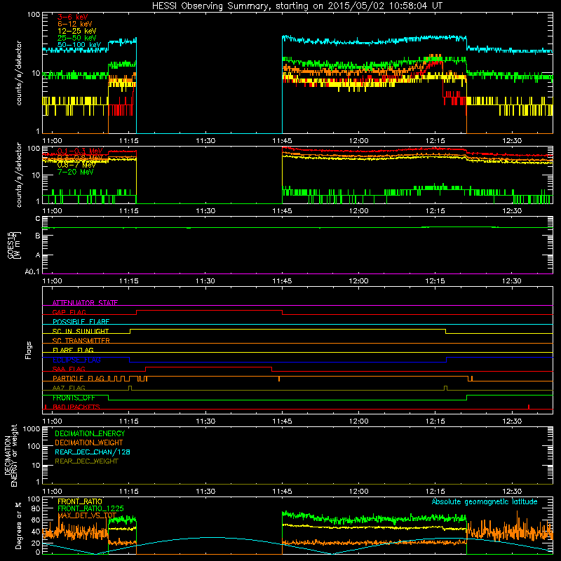Select the red 3-6 keV legend label
This screenshot has height=561, width=561.
coord(72,17)
